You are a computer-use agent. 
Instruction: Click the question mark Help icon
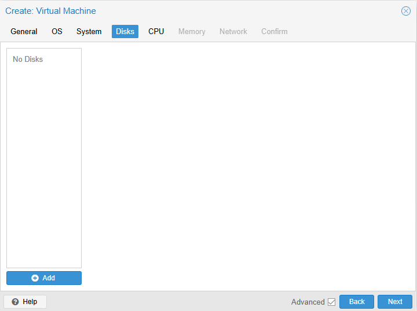tap(15, 302)
